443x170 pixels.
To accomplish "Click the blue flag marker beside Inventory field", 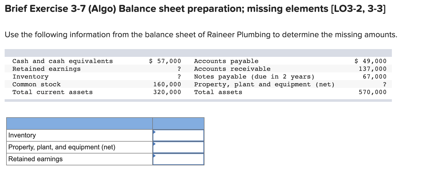I will [x=155, y=132].
